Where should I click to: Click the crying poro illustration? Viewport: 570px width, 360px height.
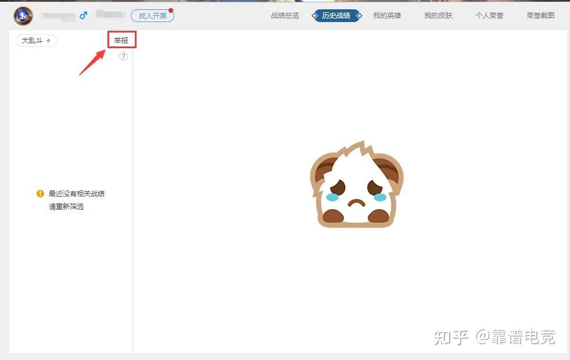coord(357,184)
